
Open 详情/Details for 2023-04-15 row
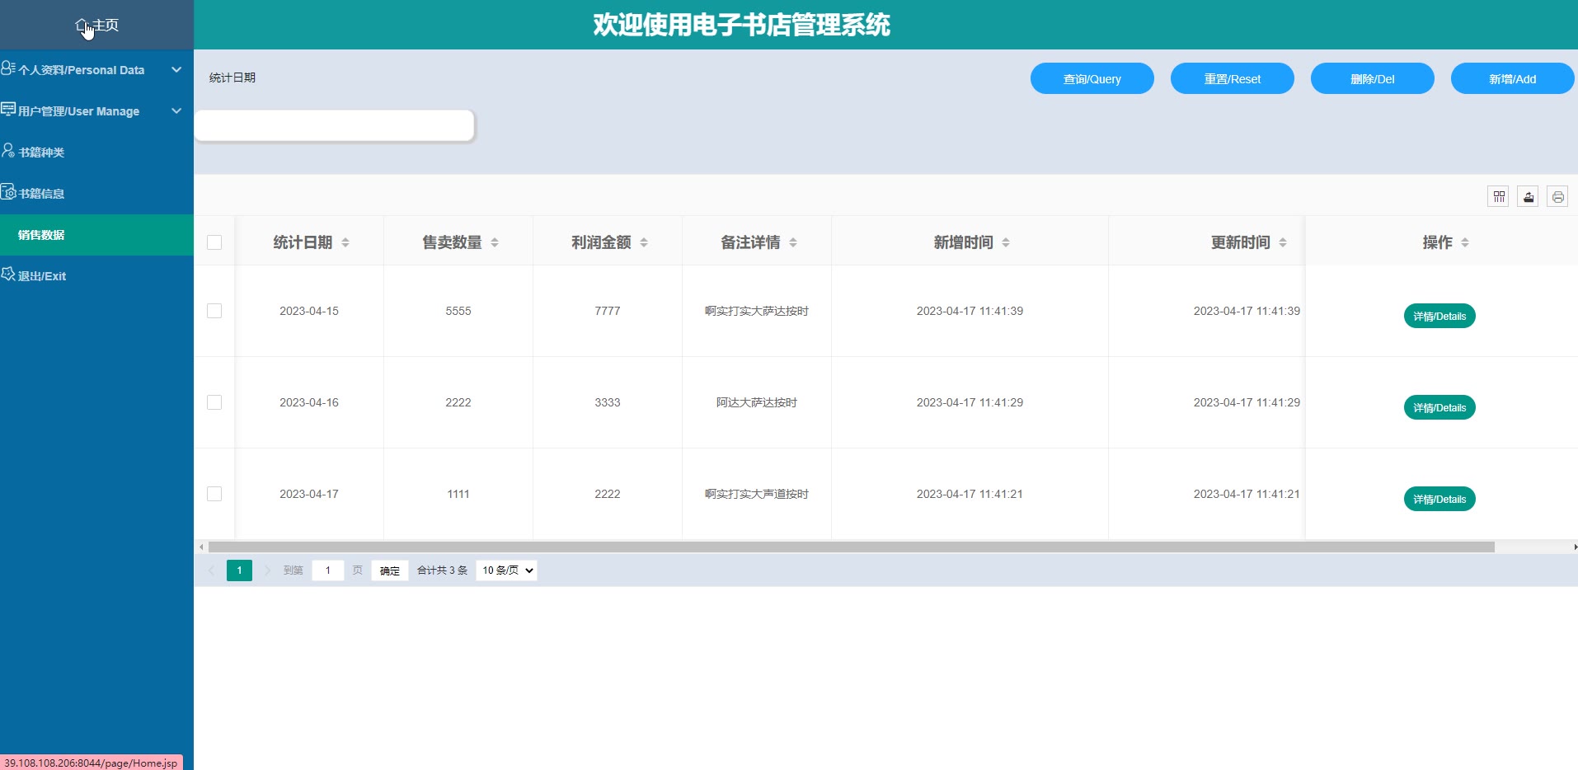tap(1439, 316)
